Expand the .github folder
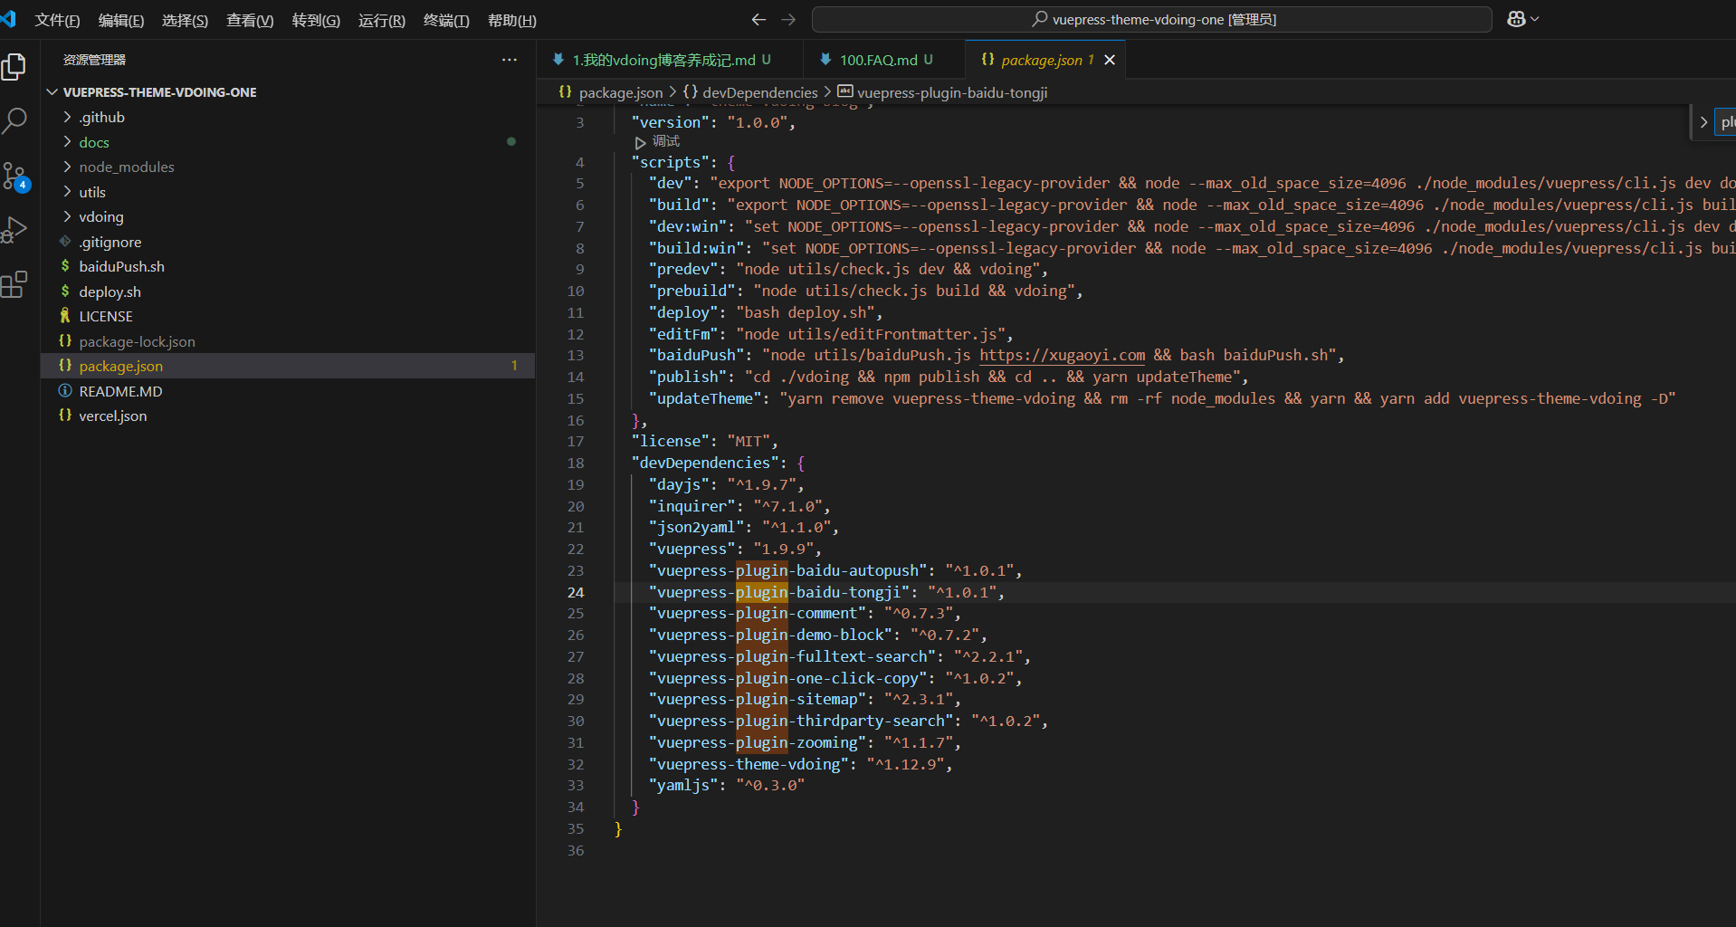 tap(288, 117)
